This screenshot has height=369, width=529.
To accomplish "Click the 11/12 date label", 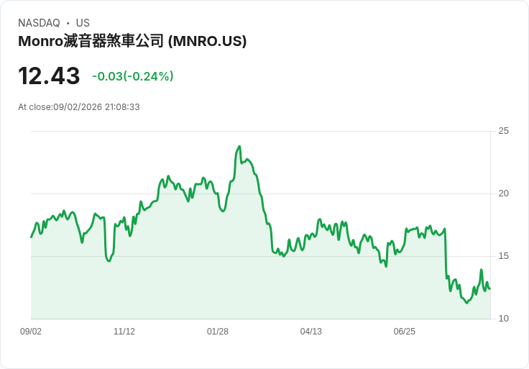I will click(124, 332).
